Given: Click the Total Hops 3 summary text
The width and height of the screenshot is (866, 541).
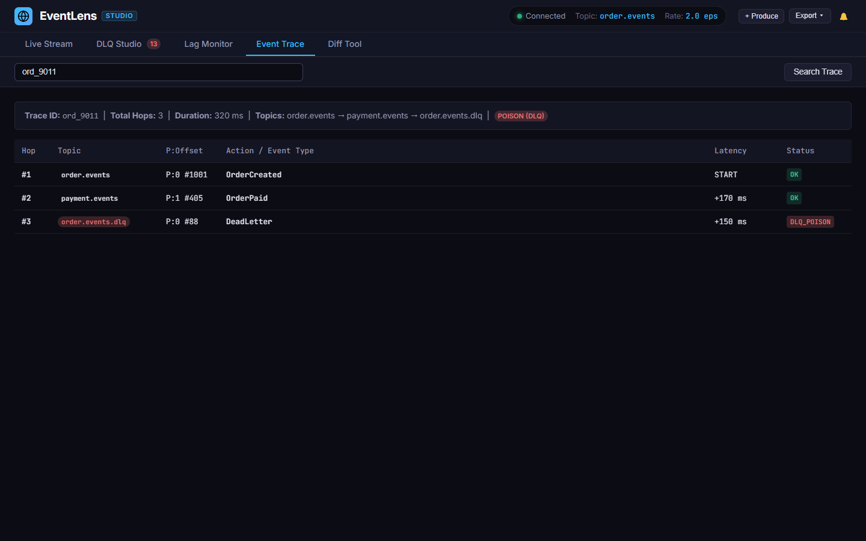Looking at the screenshot, I should [137, 115].
